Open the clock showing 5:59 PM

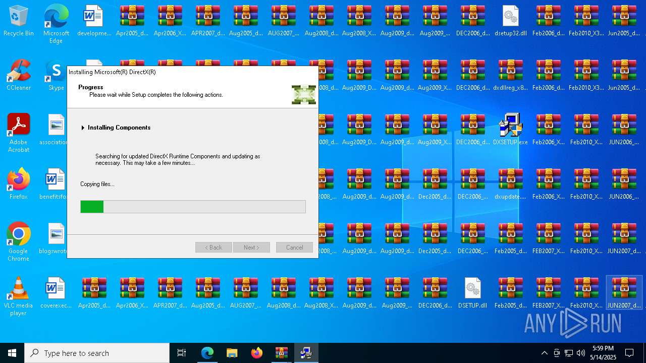[603, 353]
